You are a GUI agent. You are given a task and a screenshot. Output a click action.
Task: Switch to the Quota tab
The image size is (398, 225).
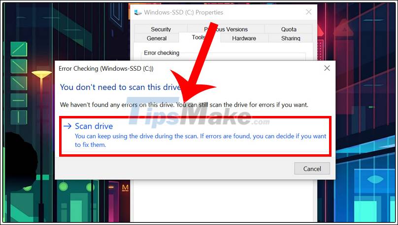click(288, 29)
